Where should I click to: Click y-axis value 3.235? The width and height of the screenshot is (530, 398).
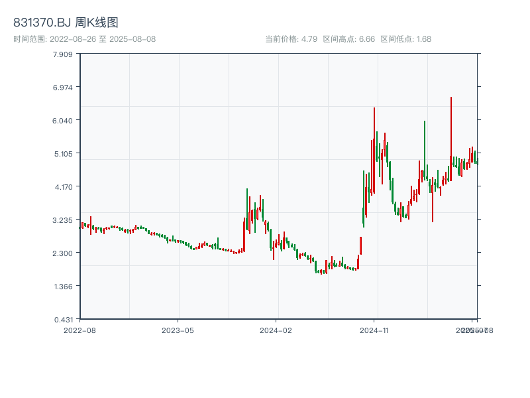coord(62,220)
